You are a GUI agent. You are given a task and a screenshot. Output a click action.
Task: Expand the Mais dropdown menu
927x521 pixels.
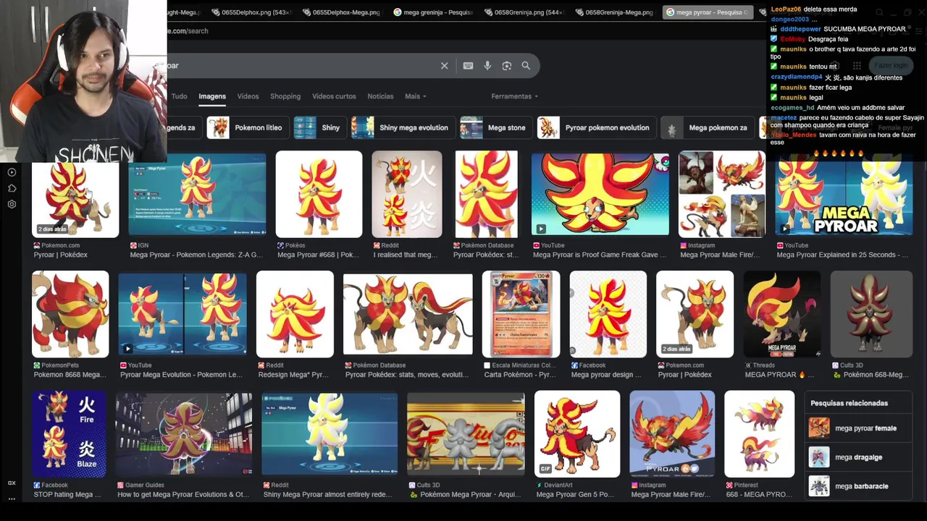coord(415,96)
